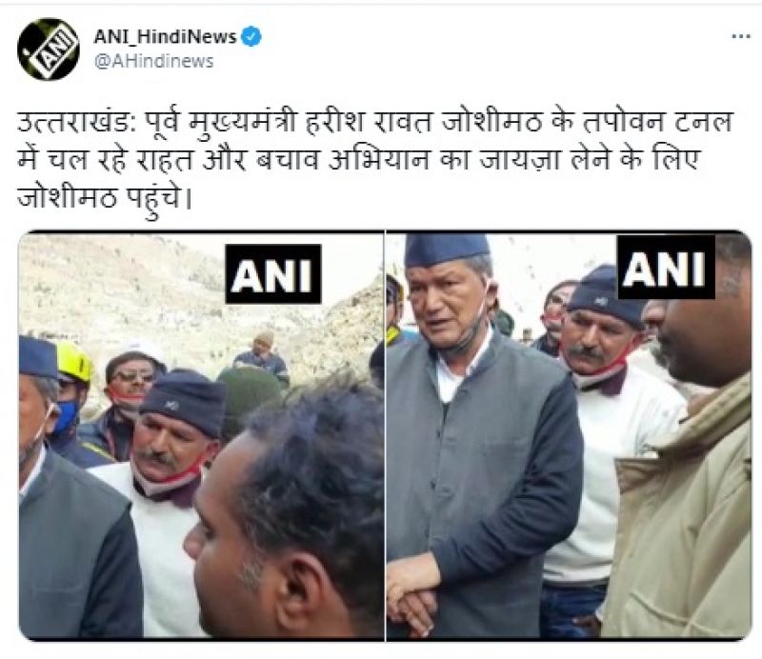Click the blue verified badge icon
This screenshot has width=762, height=659.
pyautogui.click(x=251, y=37)
